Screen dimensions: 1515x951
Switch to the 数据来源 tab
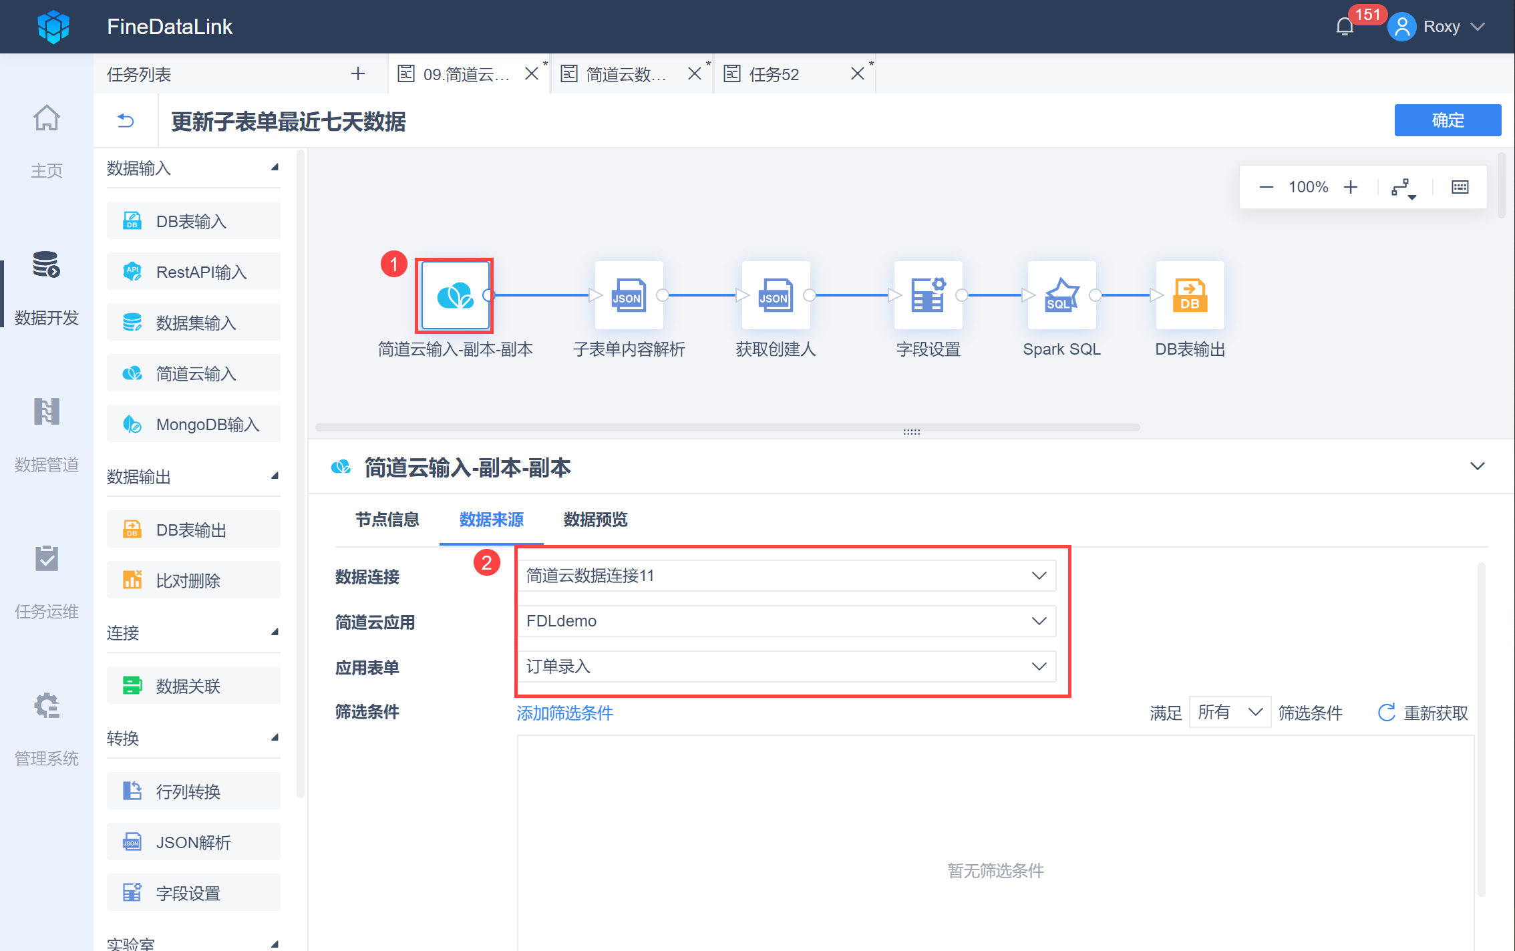tap(491, 520)
